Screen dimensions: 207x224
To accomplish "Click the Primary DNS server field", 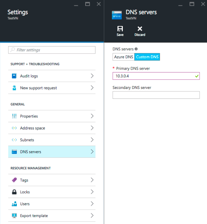I will (156, 76).
